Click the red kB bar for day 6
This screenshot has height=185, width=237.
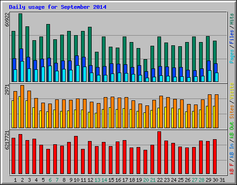tap(48, 161)
